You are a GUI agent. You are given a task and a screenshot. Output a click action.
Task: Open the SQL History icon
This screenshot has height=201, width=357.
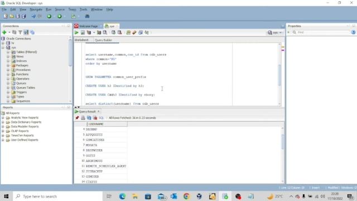(x=141, y=32)
